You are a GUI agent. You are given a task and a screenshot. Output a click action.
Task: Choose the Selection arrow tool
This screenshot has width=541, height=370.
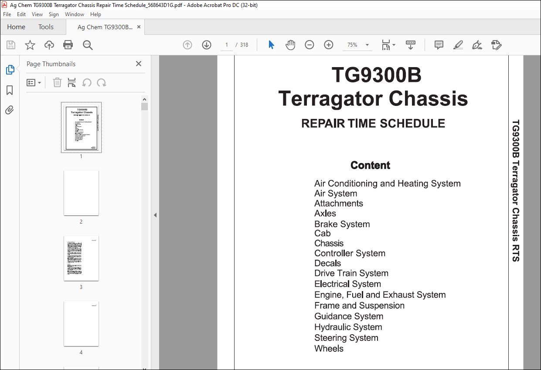coord(271,45)
